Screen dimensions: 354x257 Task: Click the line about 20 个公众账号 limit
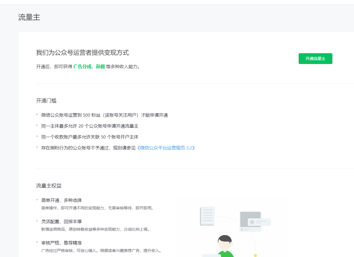[90, 126]
